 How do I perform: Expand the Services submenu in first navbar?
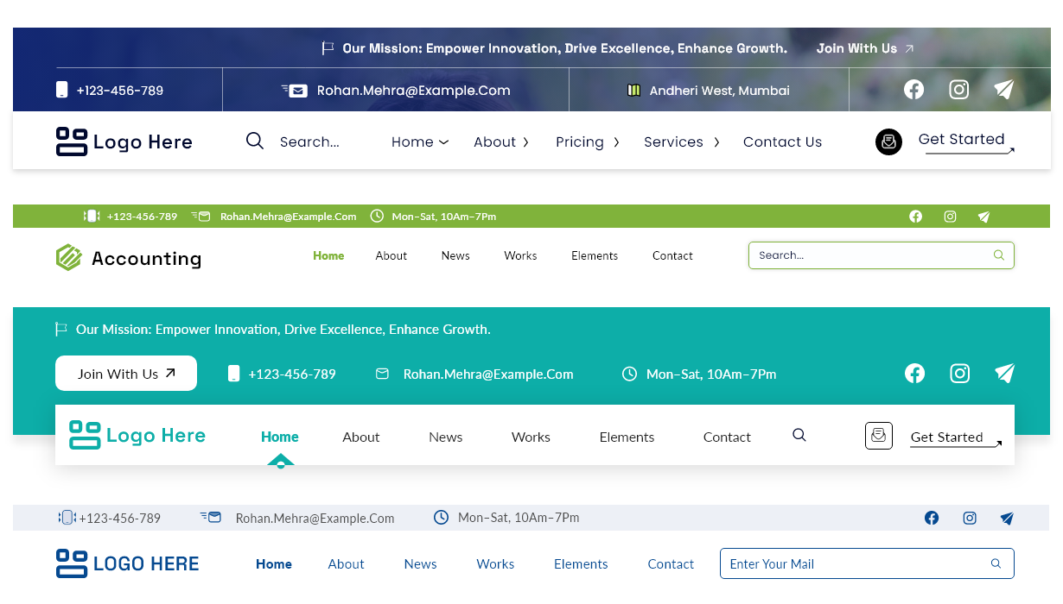[681, 142]
